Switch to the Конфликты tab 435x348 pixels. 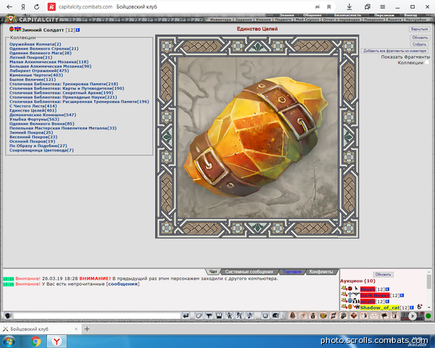(321, 272)
